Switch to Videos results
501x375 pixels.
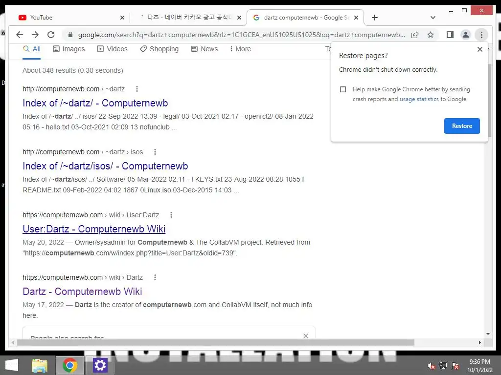click(112, 49)
